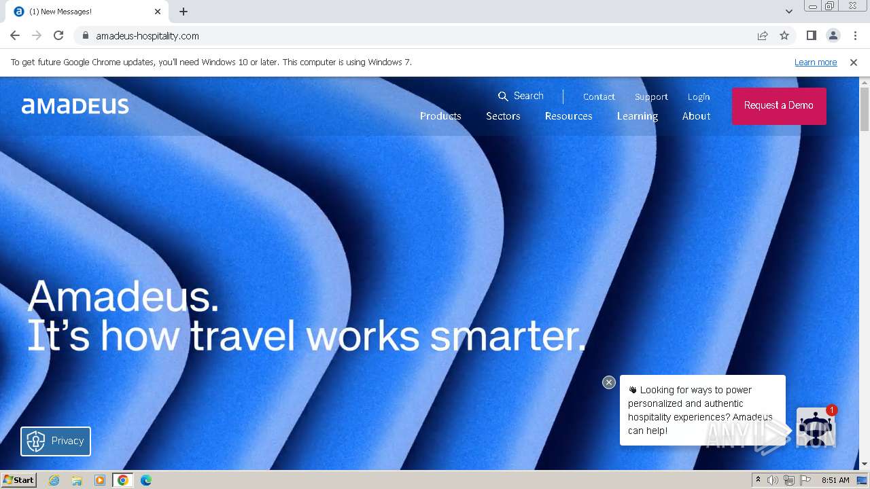Open the Chrome profile avatar
The height and width of the screenshot is (489, 870).
point(833,35)
